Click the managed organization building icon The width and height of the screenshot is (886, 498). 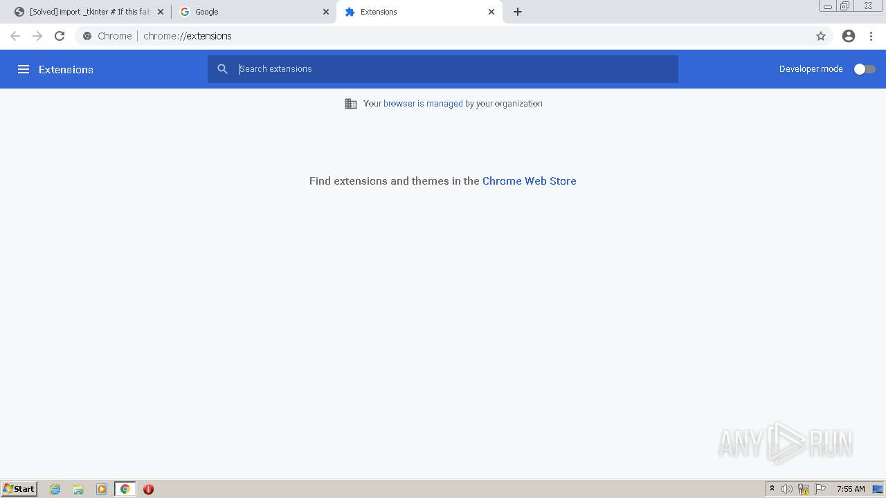click(351, 104)
